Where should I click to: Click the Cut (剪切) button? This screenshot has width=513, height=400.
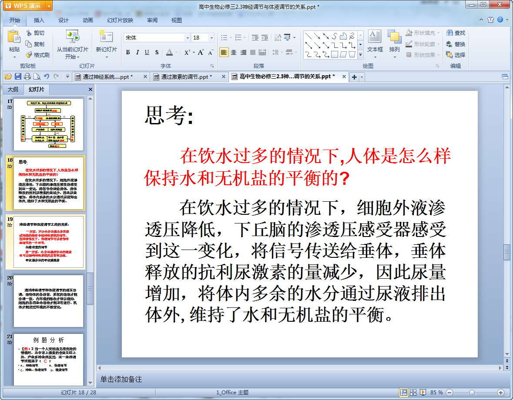click(x=35, y=33)
